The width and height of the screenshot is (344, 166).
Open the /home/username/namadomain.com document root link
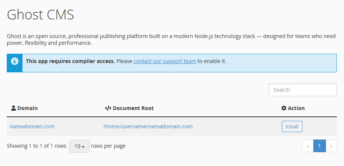tap(148, 126)
